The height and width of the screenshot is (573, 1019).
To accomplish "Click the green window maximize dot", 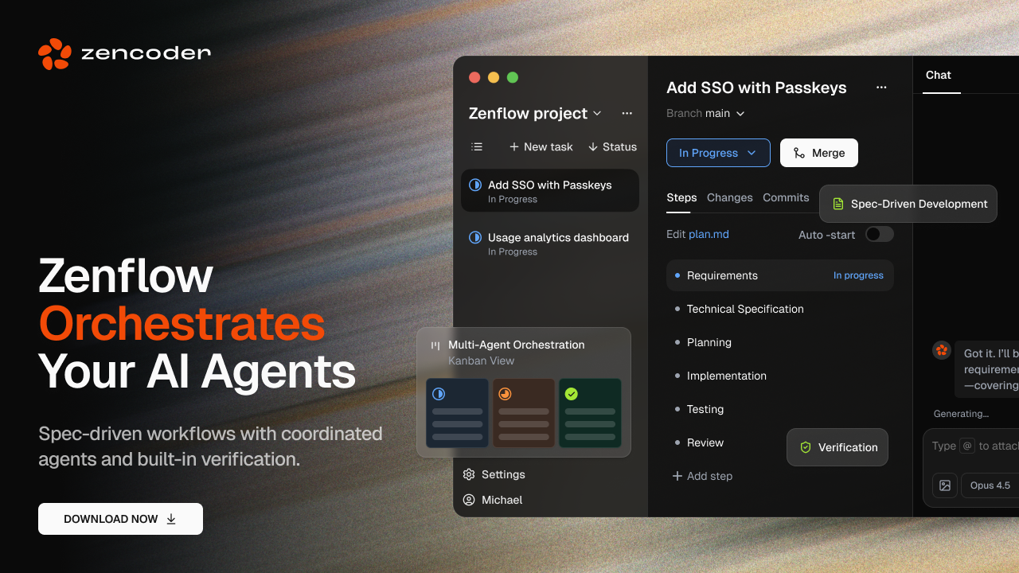I will coord(513,77).
